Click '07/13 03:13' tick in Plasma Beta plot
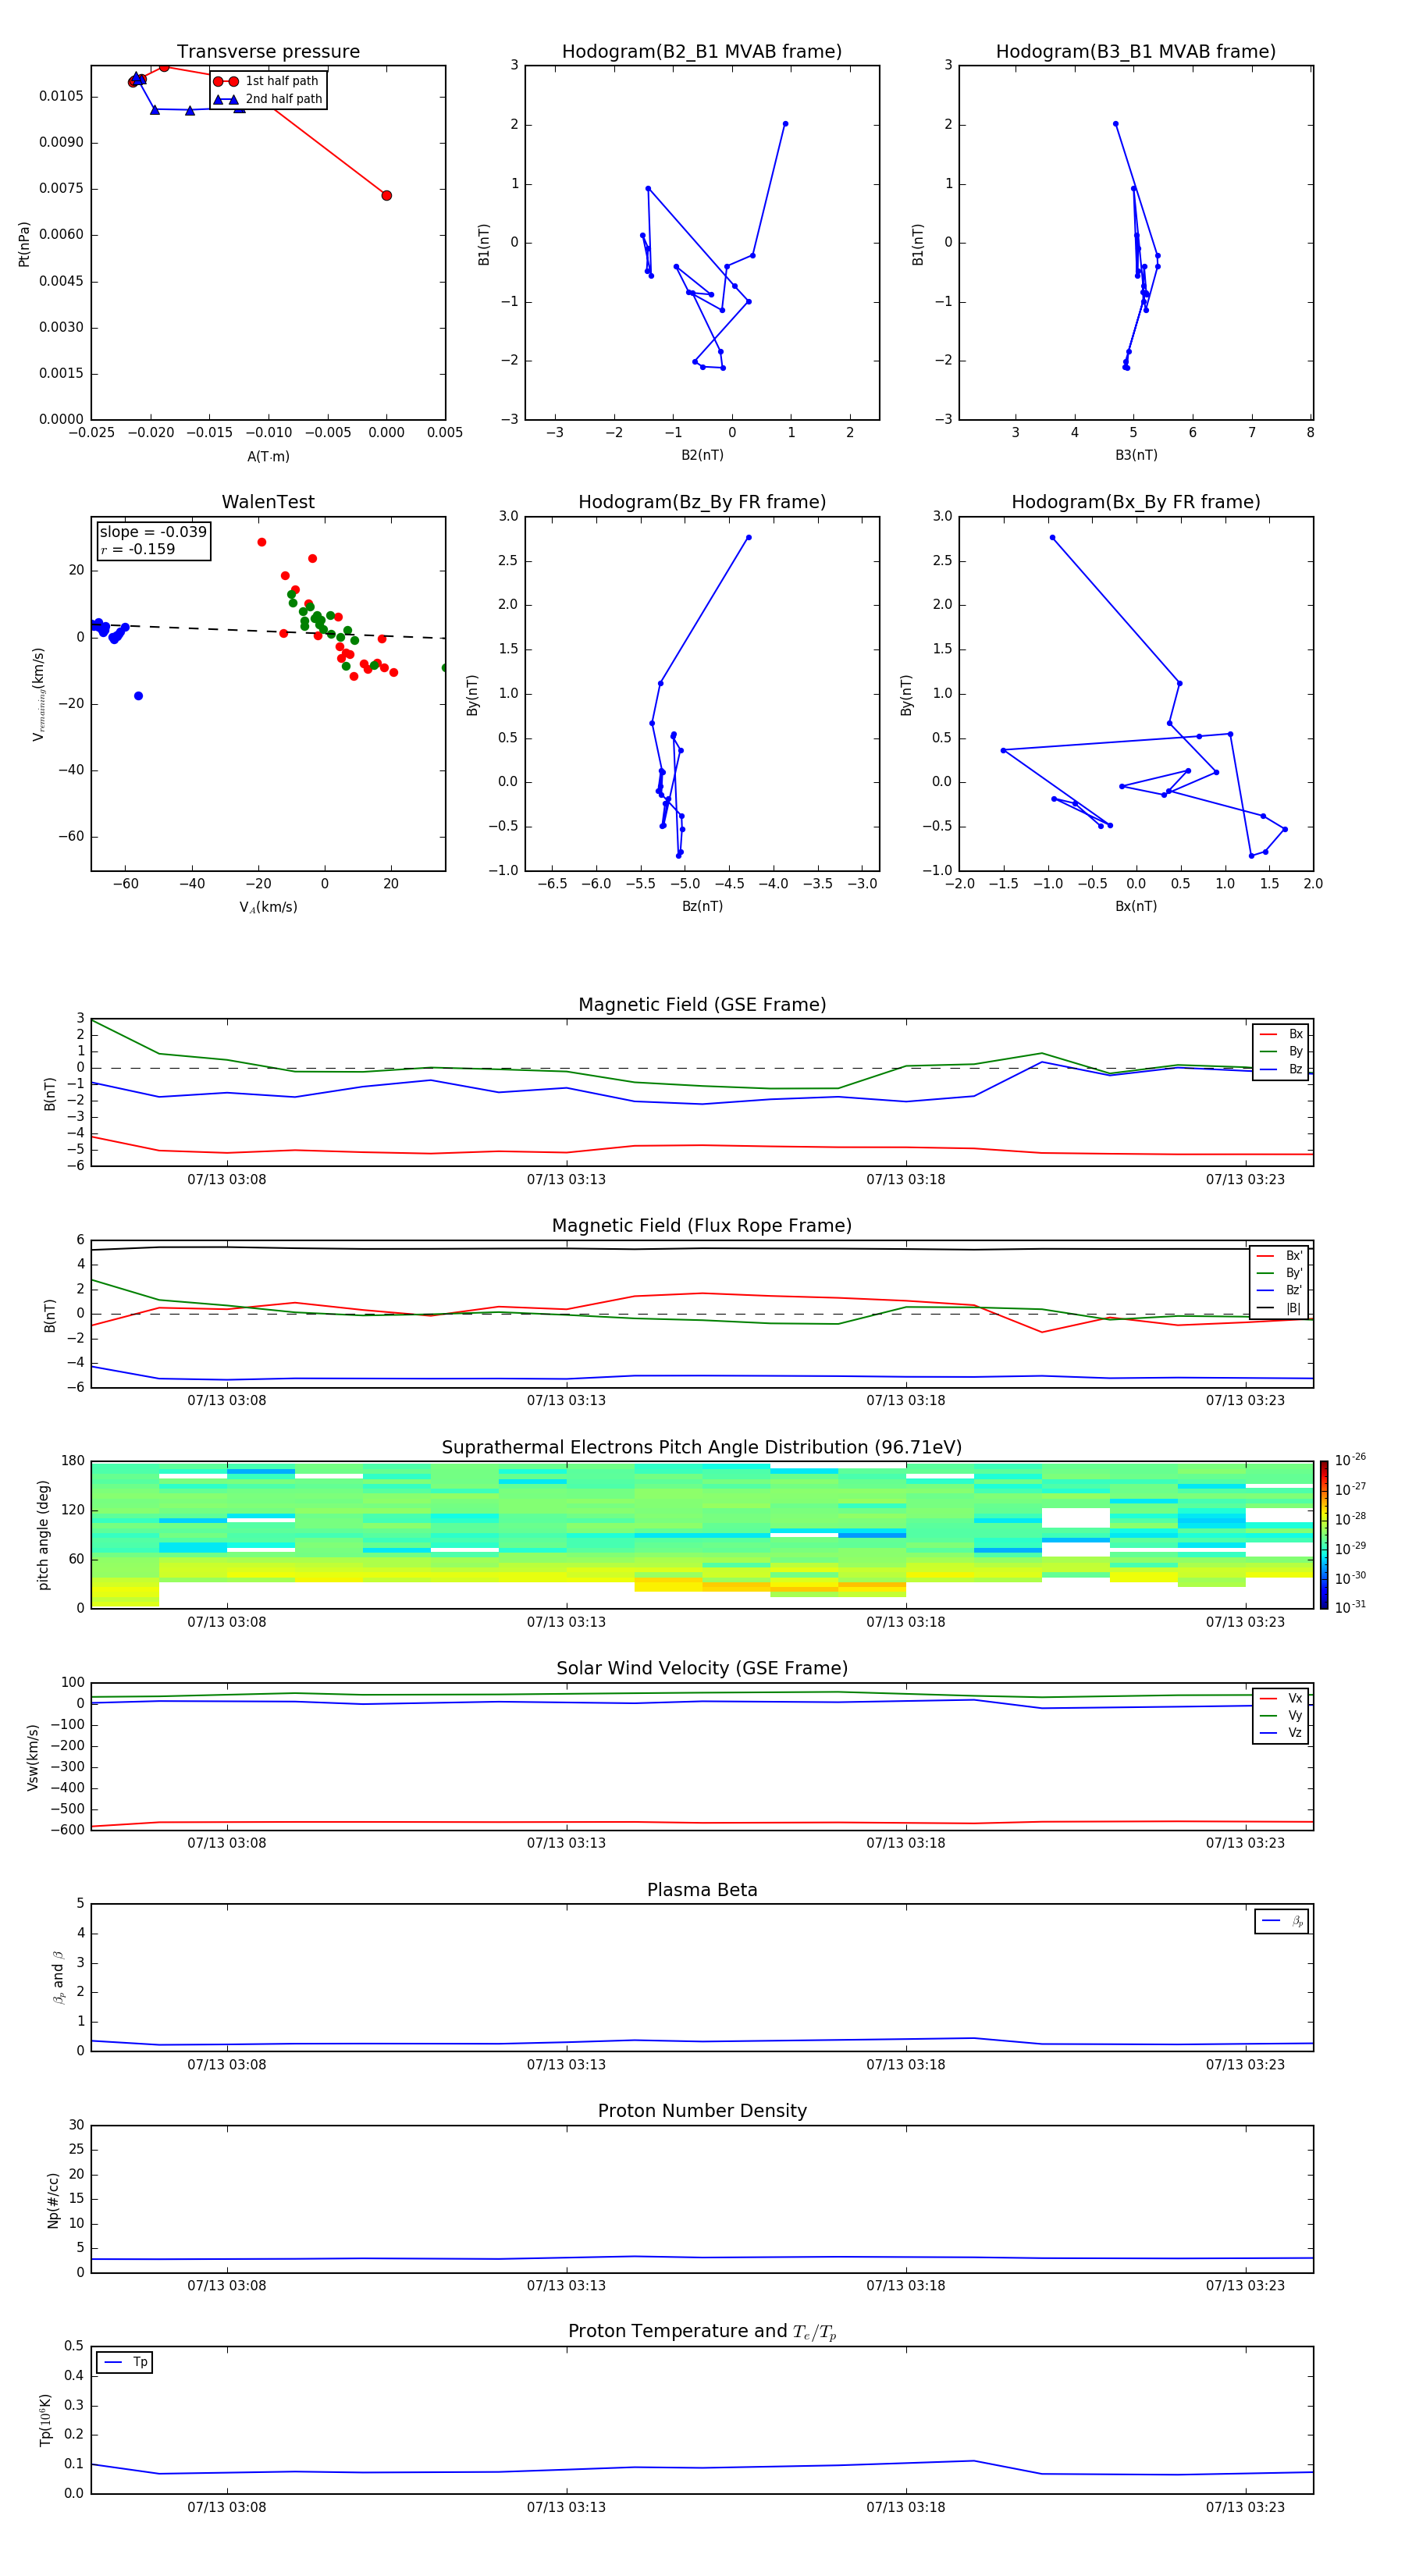Viewport: 1405px width, 2576px height. [566, 2064]
